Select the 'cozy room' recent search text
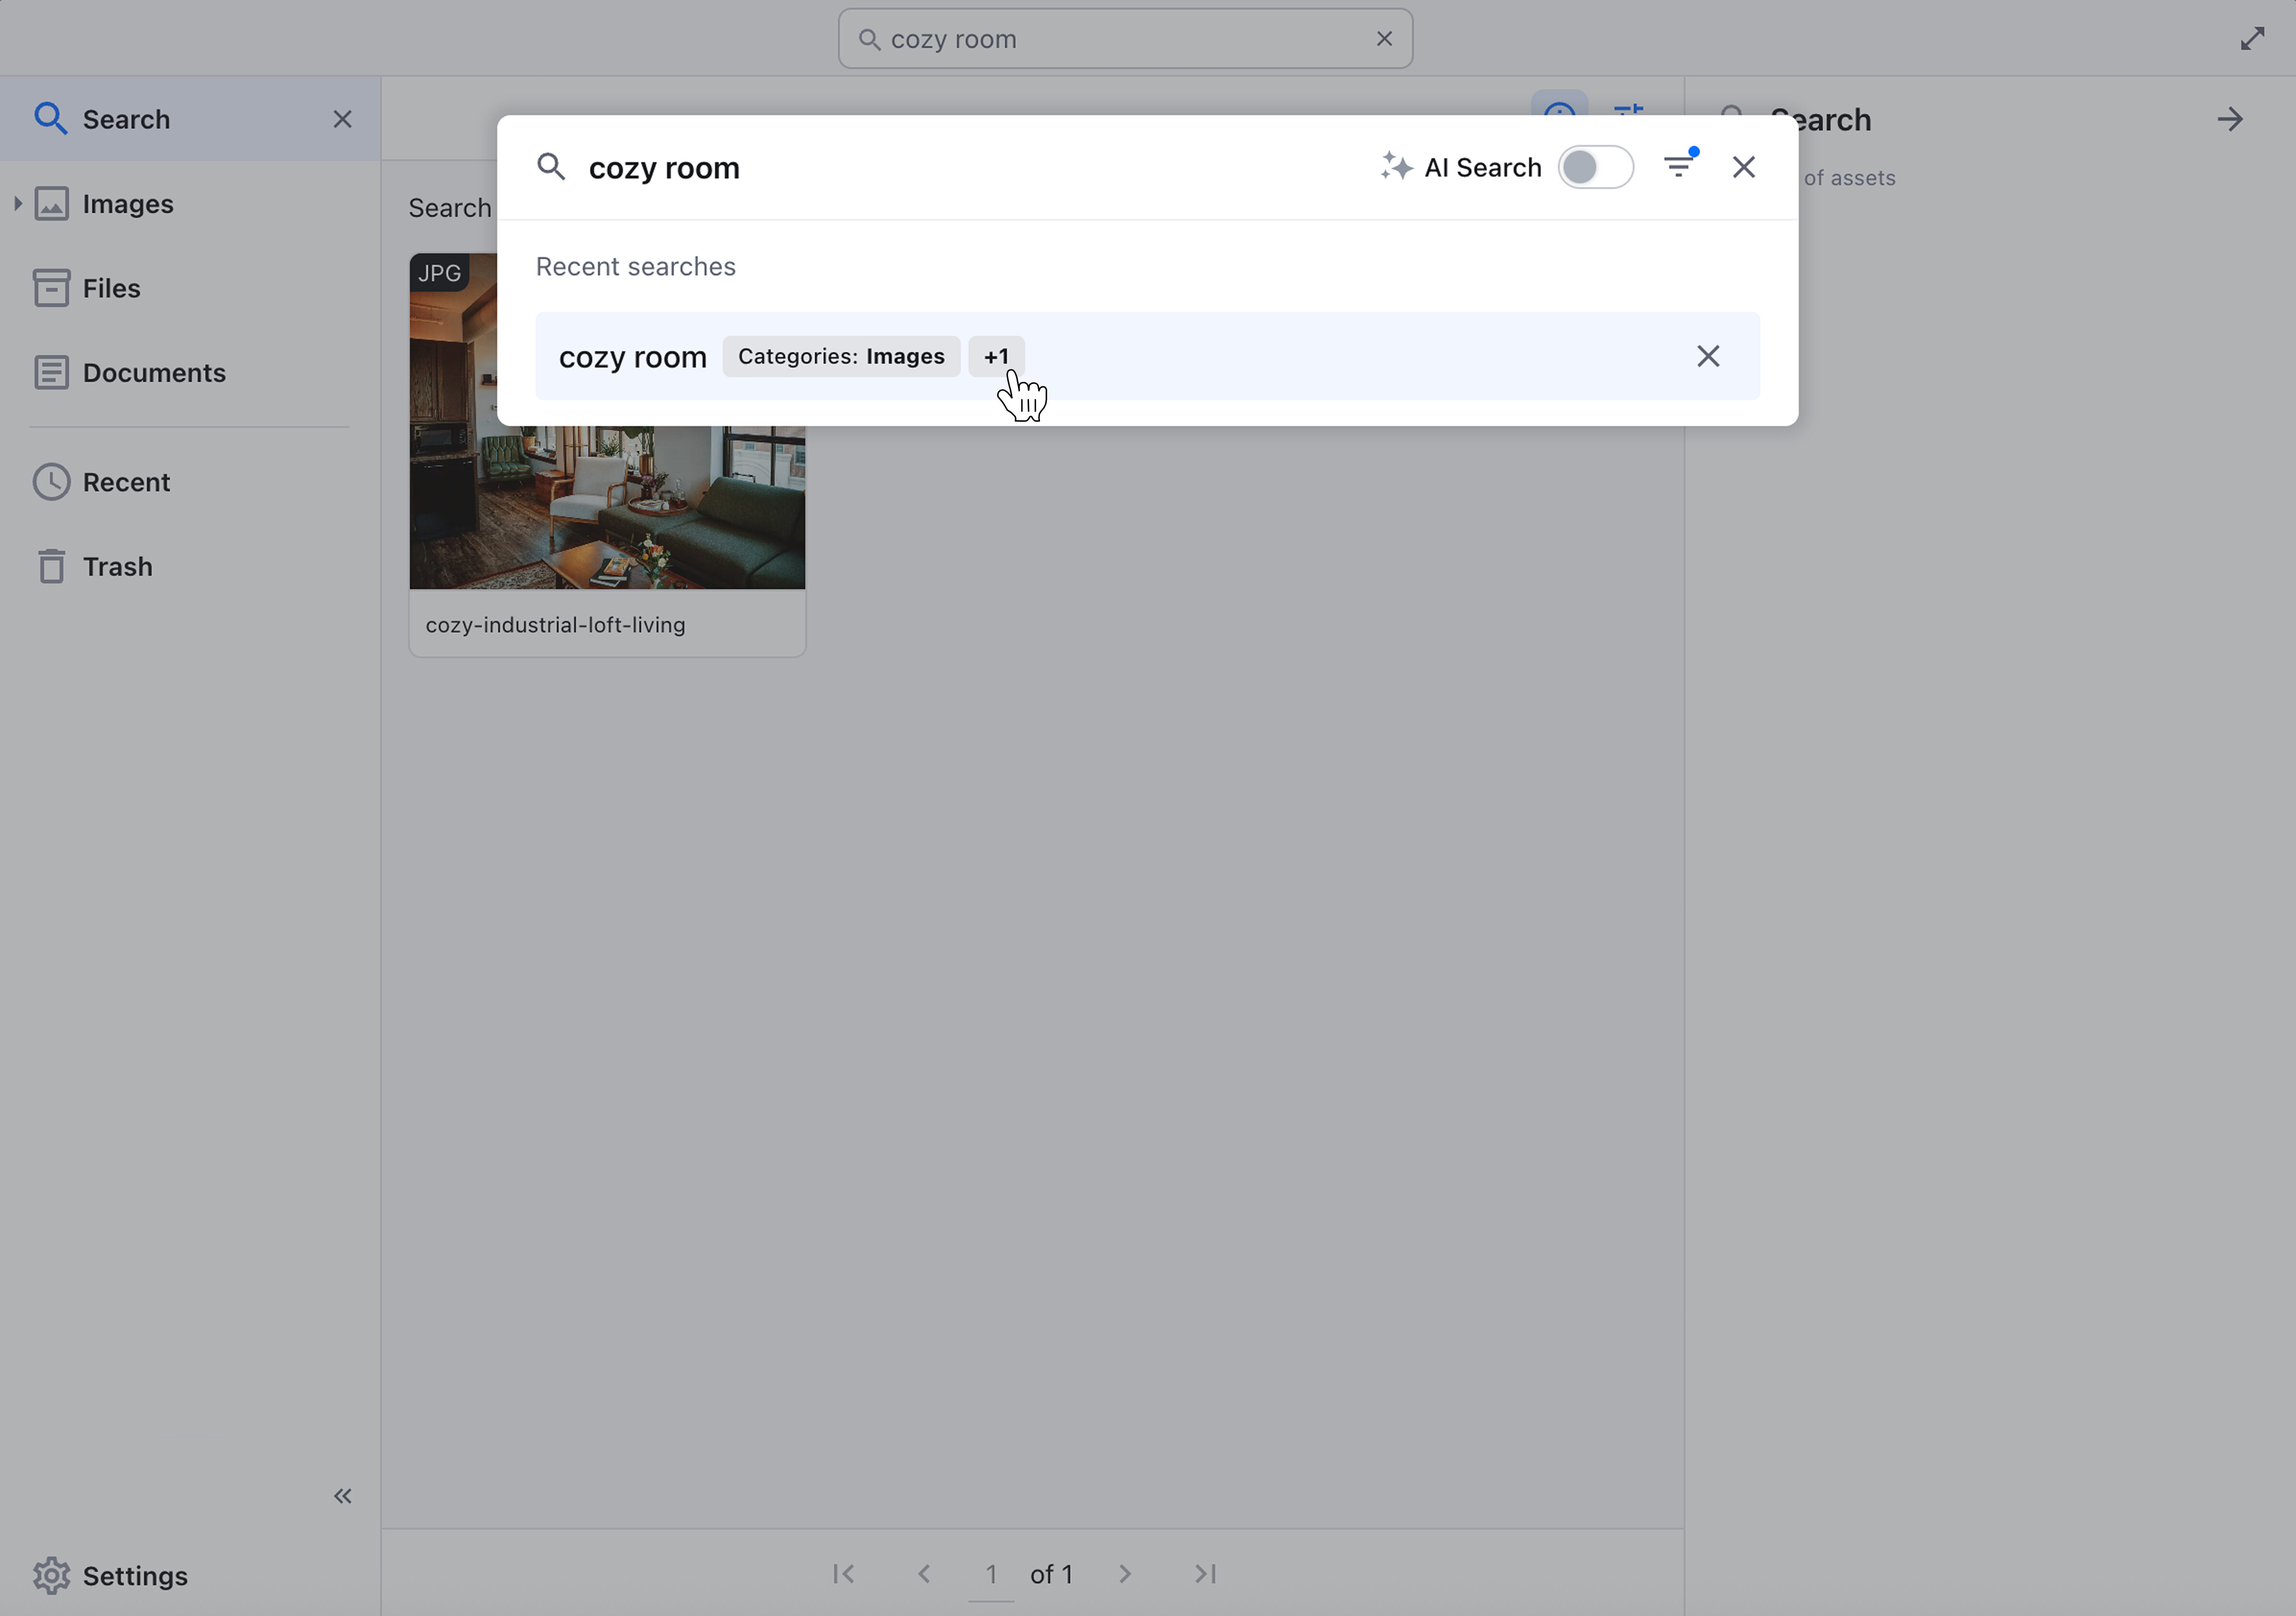Viewport: 2296px width, 1616px height. pyautogui.click(x=632, y=357)
